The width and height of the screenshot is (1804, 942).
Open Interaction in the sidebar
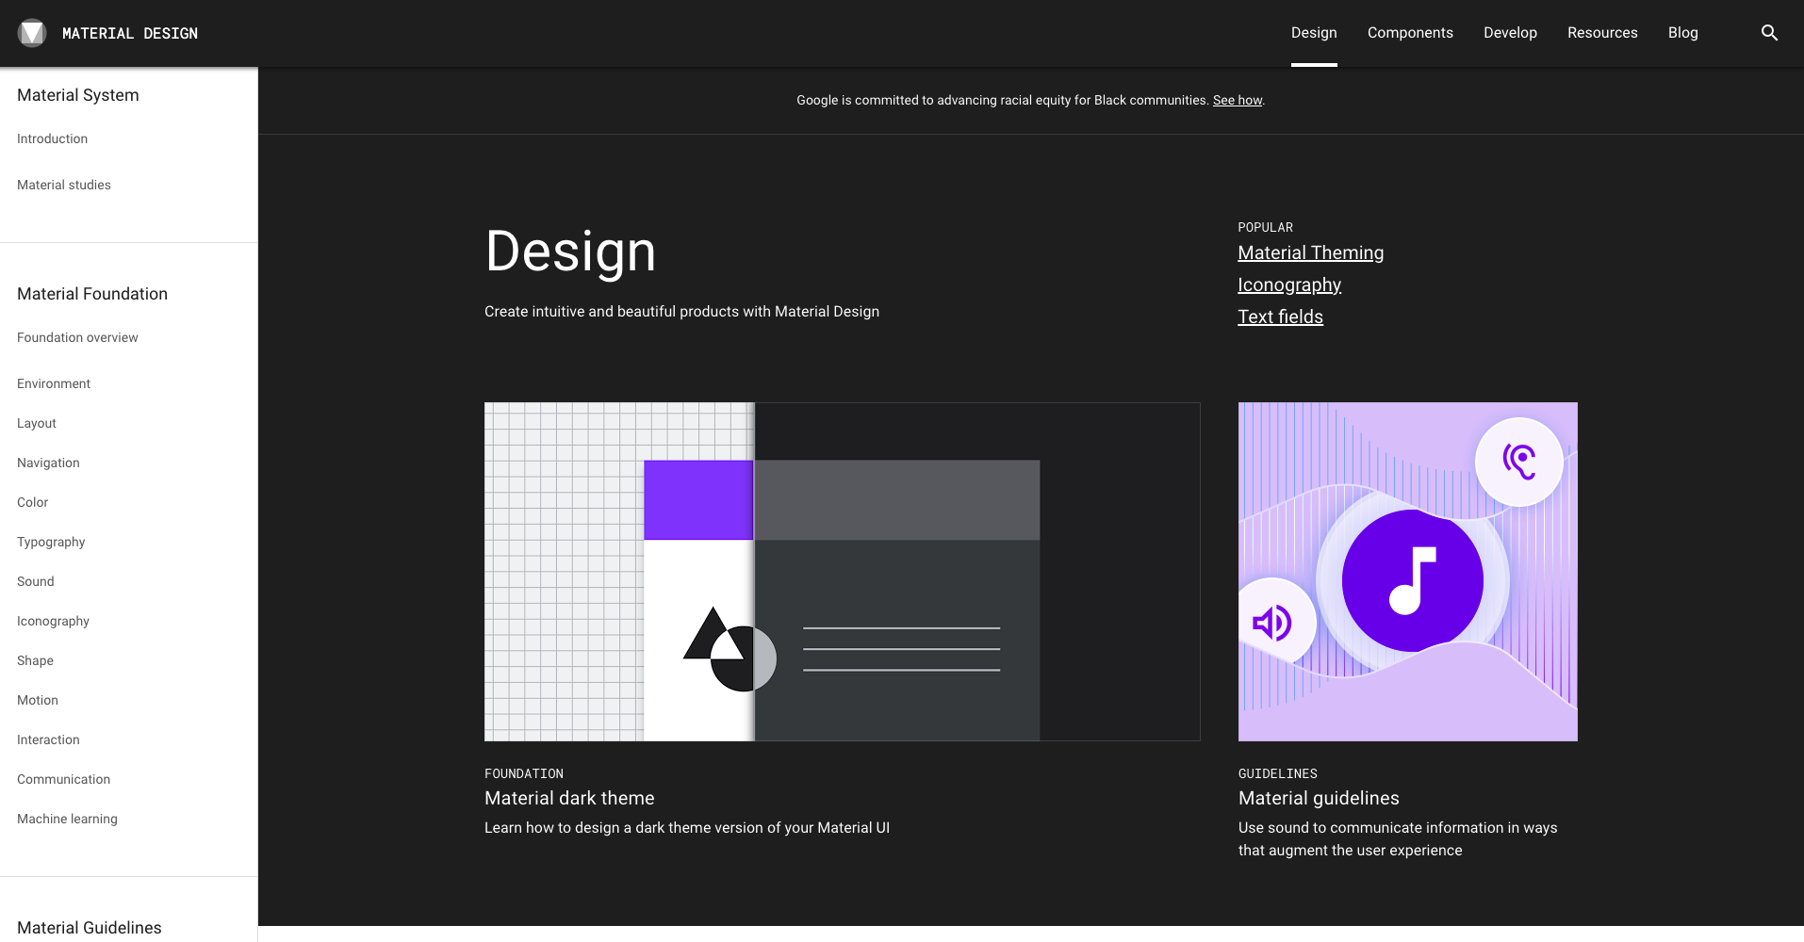tap(48, 739)
